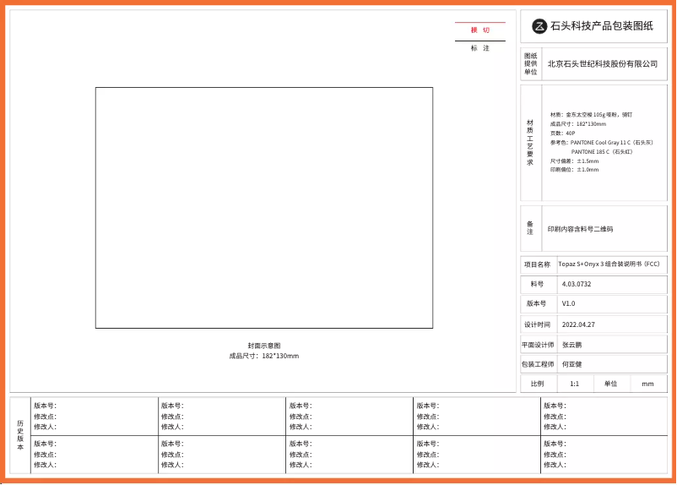677x485 pixels.
Task: Click inside the blank cover outline rectangle
Action: [263, 207]
